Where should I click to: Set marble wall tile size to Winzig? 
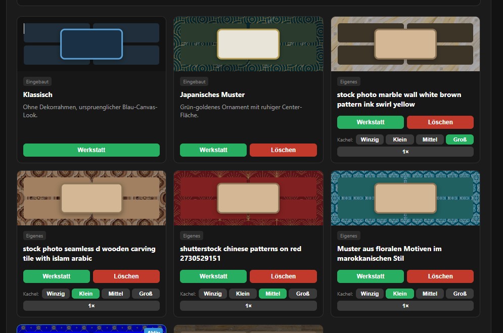click(x=370, y=140)
